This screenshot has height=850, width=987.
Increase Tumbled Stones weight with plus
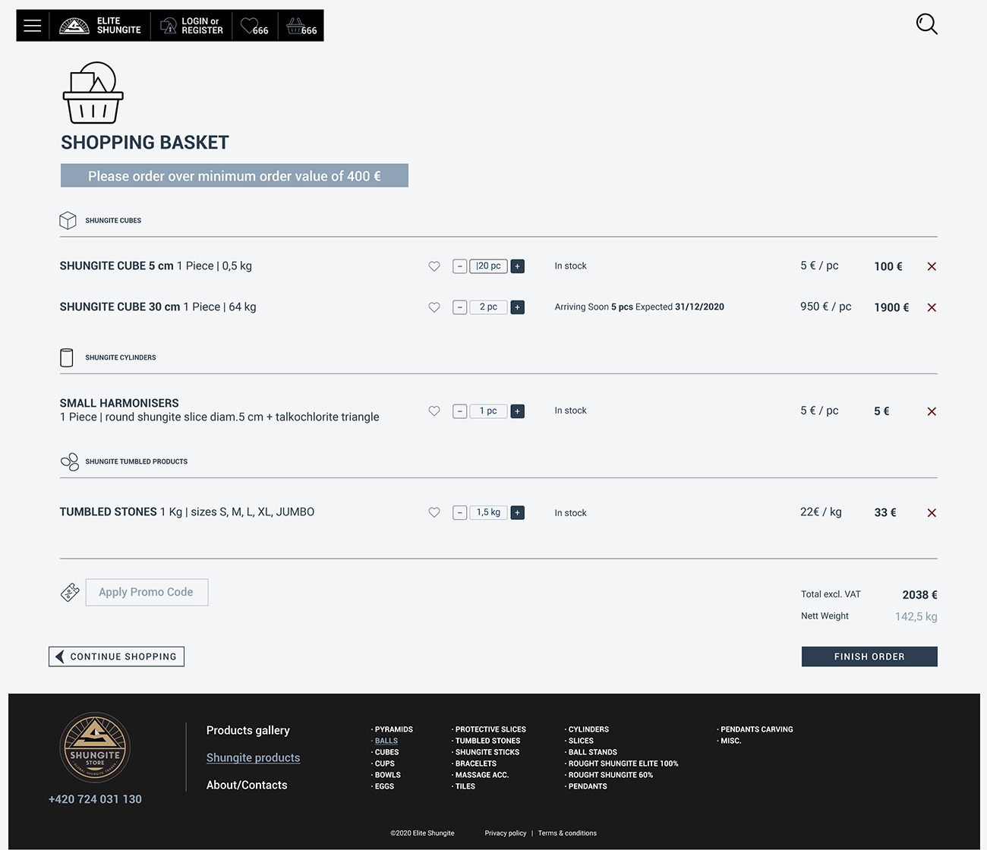click(x=518, y=513)
